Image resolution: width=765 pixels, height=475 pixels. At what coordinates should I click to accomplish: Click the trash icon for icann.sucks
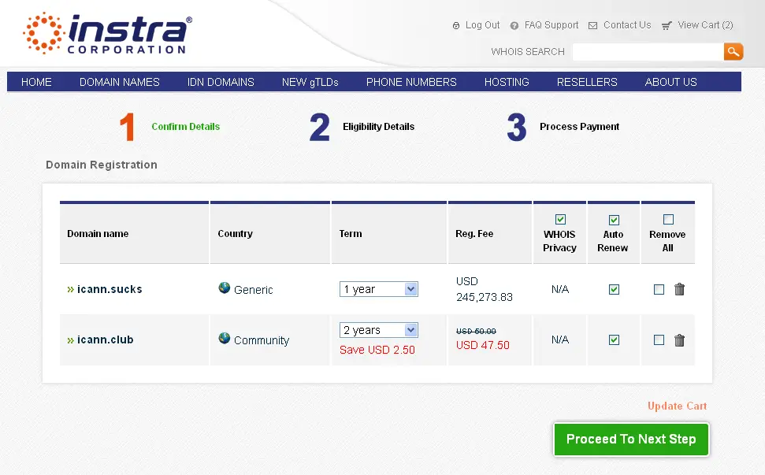tap(679, 289)
